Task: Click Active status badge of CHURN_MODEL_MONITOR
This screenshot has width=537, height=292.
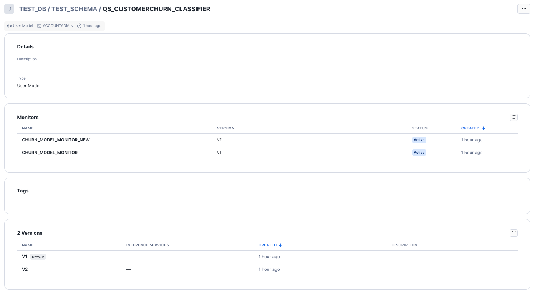Action: click(x=419, y=153)
